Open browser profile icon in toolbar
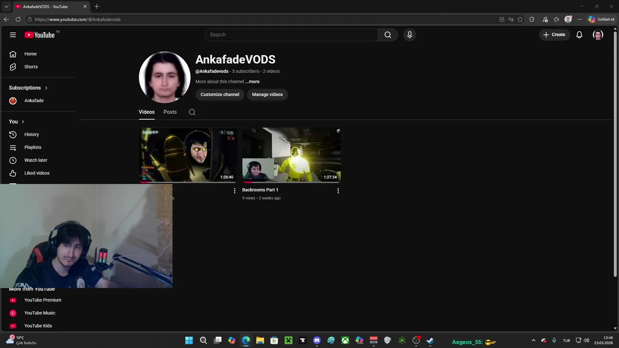 pos(568,19)
